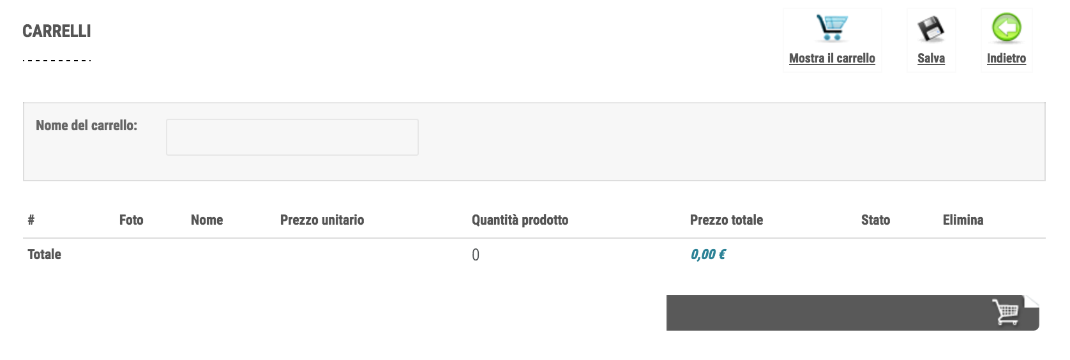1070x360 pixels.
Task: Open the Mostra il carrello text link
Action: click(832, 58)
